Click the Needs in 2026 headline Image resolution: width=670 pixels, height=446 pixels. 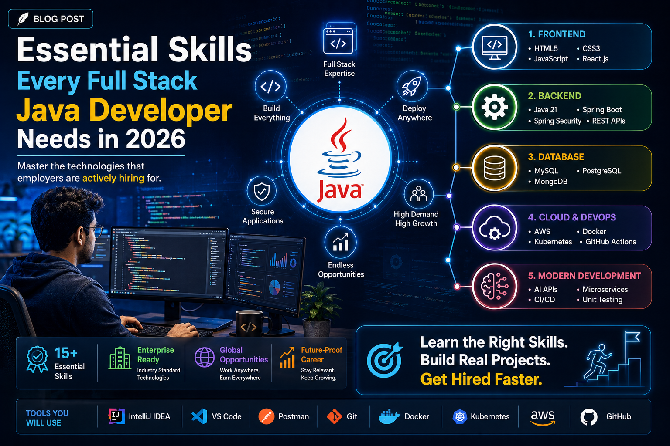click(101, 139)
